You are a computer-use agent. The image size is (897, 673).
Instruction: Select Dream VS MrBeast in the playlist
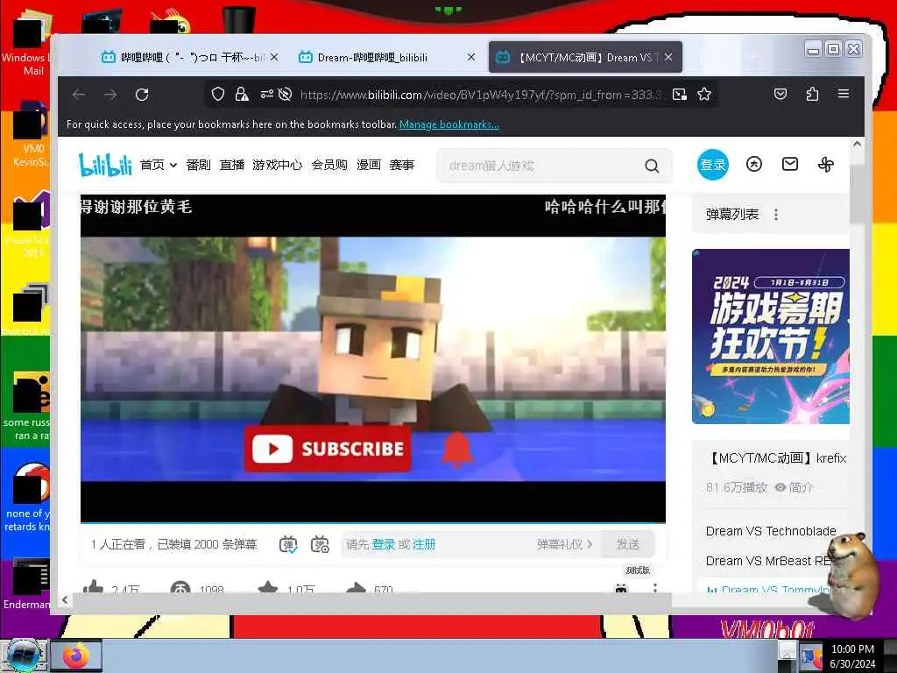click(767, 561)
